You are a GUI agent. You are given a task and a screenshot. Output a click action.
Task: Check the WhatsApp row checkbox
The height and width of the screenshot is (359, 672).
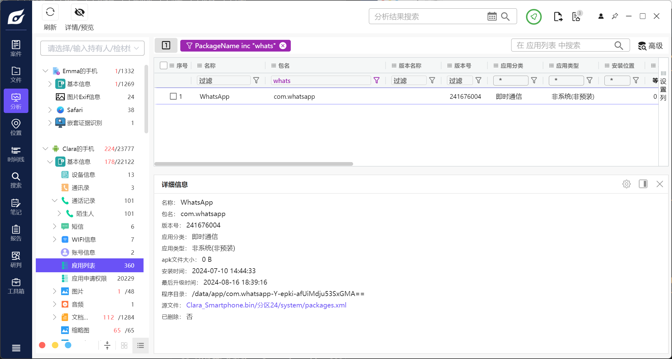(173, 96)
